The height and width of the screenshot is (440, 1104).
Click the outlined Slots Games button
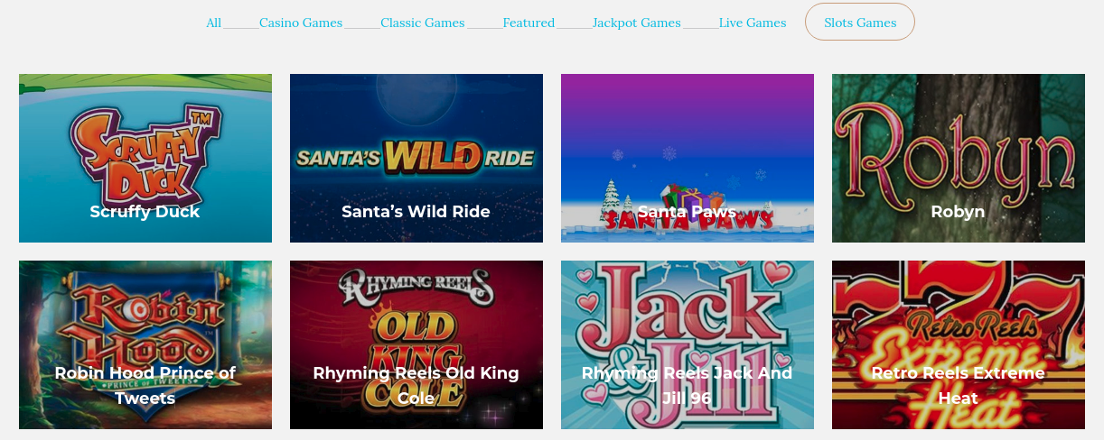coord(860,22)
